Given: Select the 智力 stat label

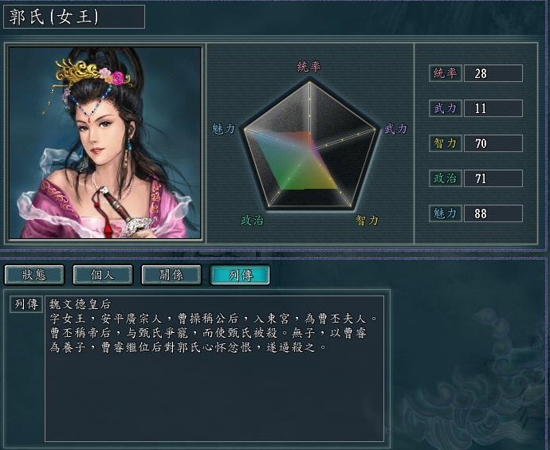Looking at the screenshot, I should (445, 143).
